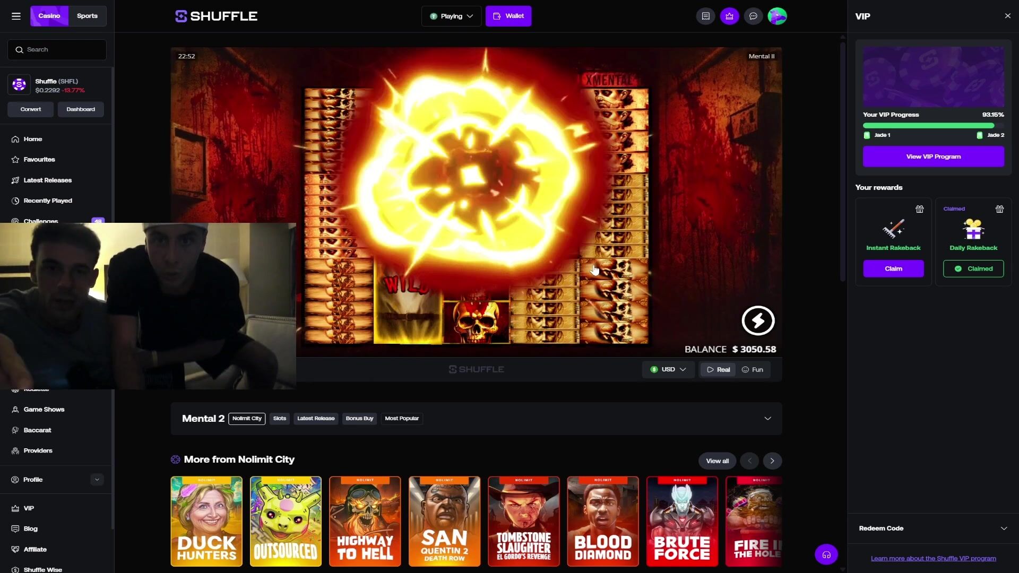Click the Instant Rakeback gift icon

[919, 209]
